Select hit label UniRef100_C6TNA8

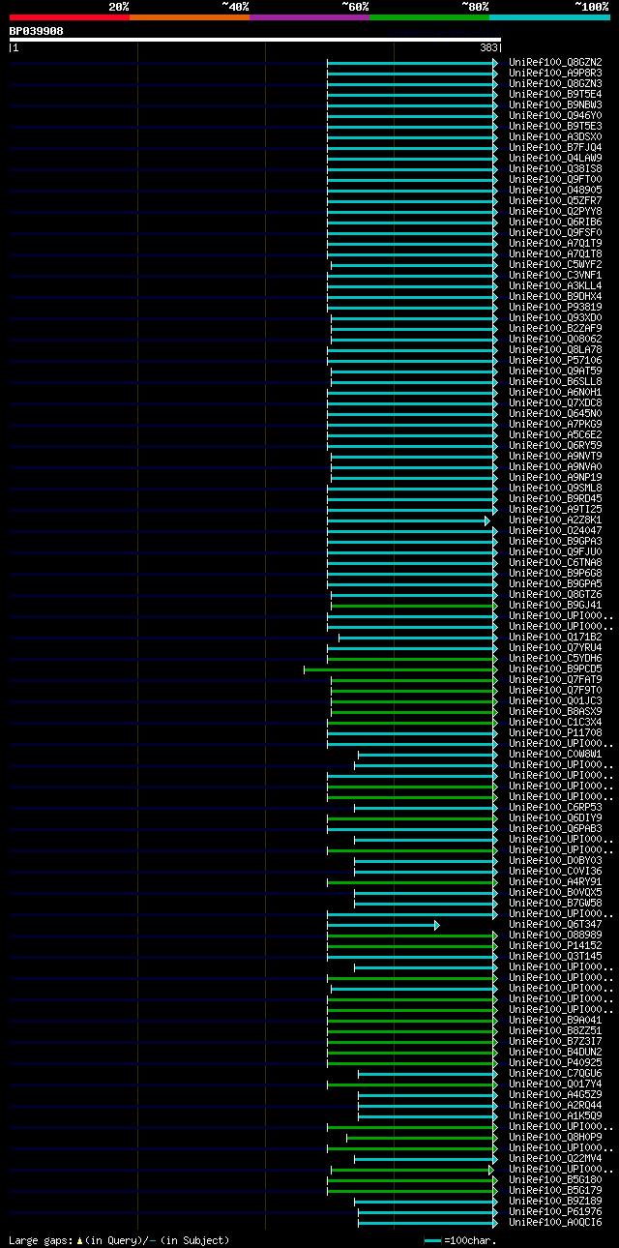pos(555,562)
